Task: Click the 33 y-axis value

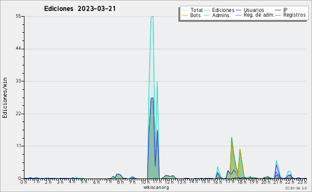Action: (18, 81)
